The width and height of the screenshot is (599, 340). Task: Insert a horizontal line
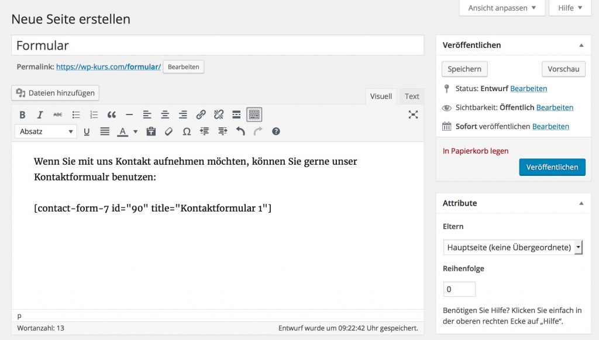129,115
